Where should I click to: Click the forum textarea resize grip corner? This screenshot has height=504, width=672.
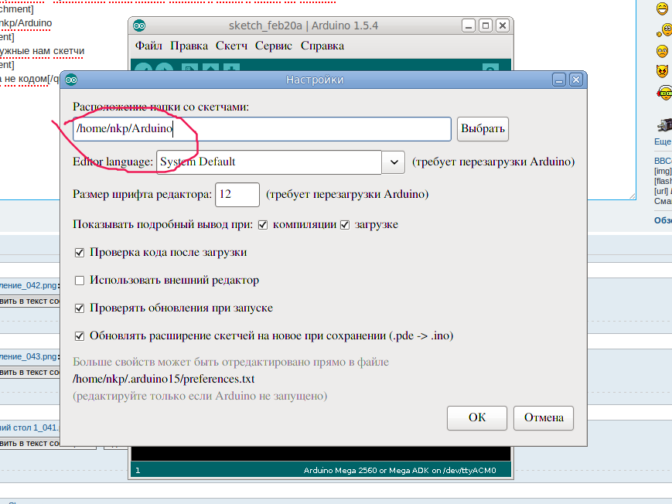(632, 196)
